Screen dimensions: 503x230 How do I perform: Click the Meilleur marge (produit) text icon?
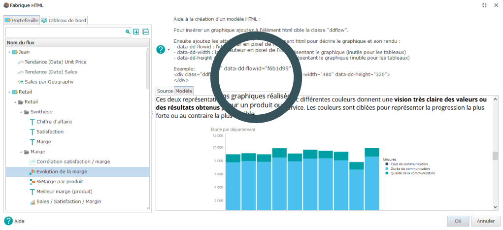pos(32,192)
